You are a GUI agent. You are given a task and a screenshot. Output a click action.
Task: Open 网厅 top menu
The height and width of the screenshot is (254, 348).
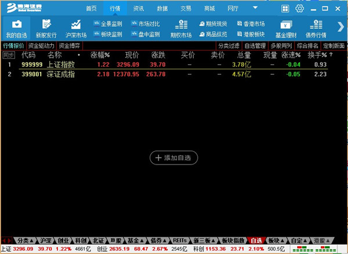coord(233,9)
